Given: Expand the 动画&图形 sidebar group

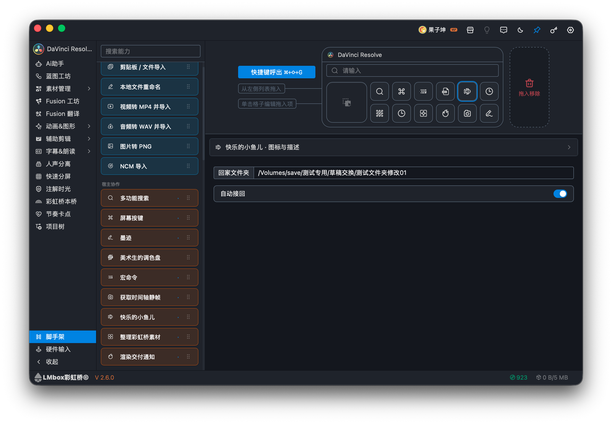Looking at the screenshot, I should click(x=89, y=126).
